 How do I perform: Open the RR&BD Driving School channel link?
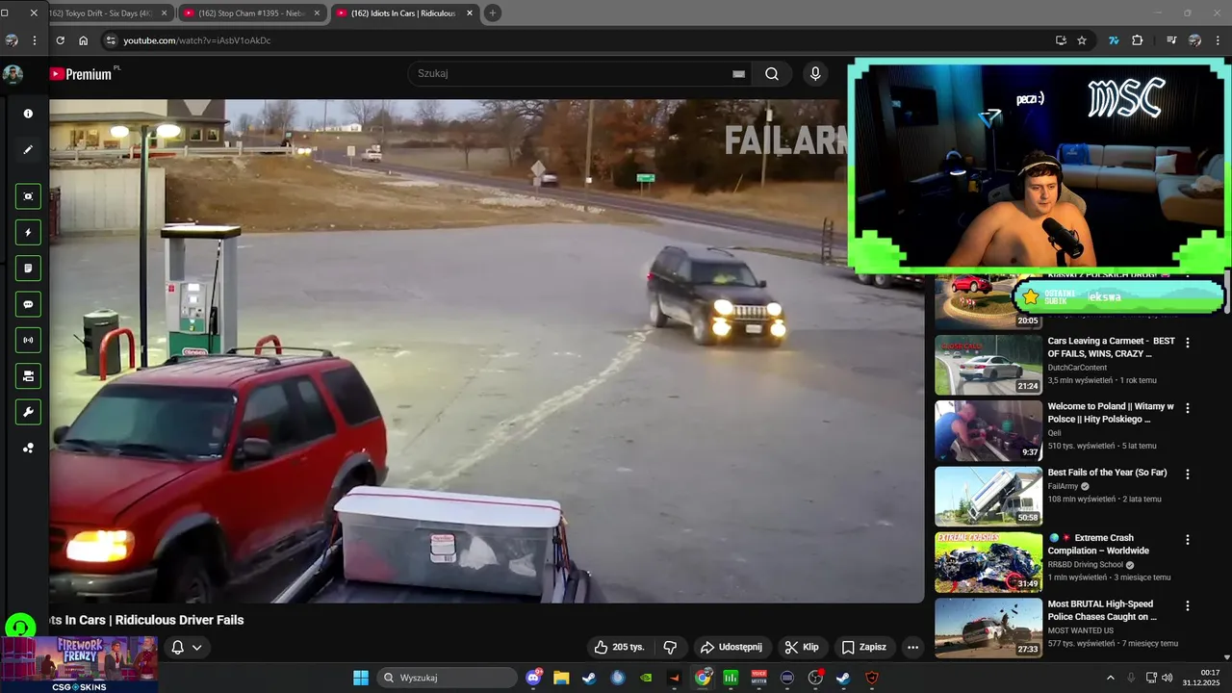point(1086,565)
